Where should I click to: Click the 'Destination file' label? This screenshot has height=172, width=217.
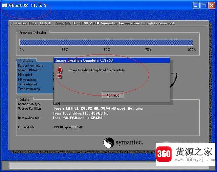click(x=29, y=118)
